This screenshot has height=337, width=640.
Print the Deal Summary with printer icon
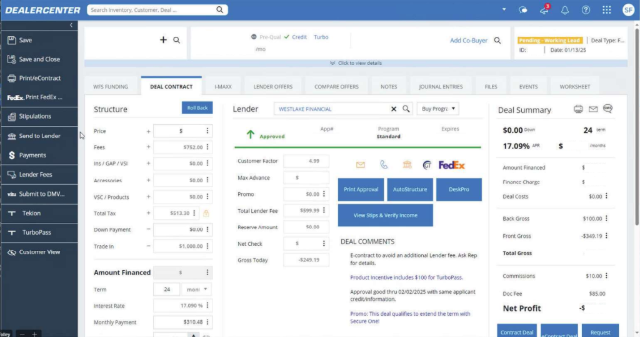(578, 109)
